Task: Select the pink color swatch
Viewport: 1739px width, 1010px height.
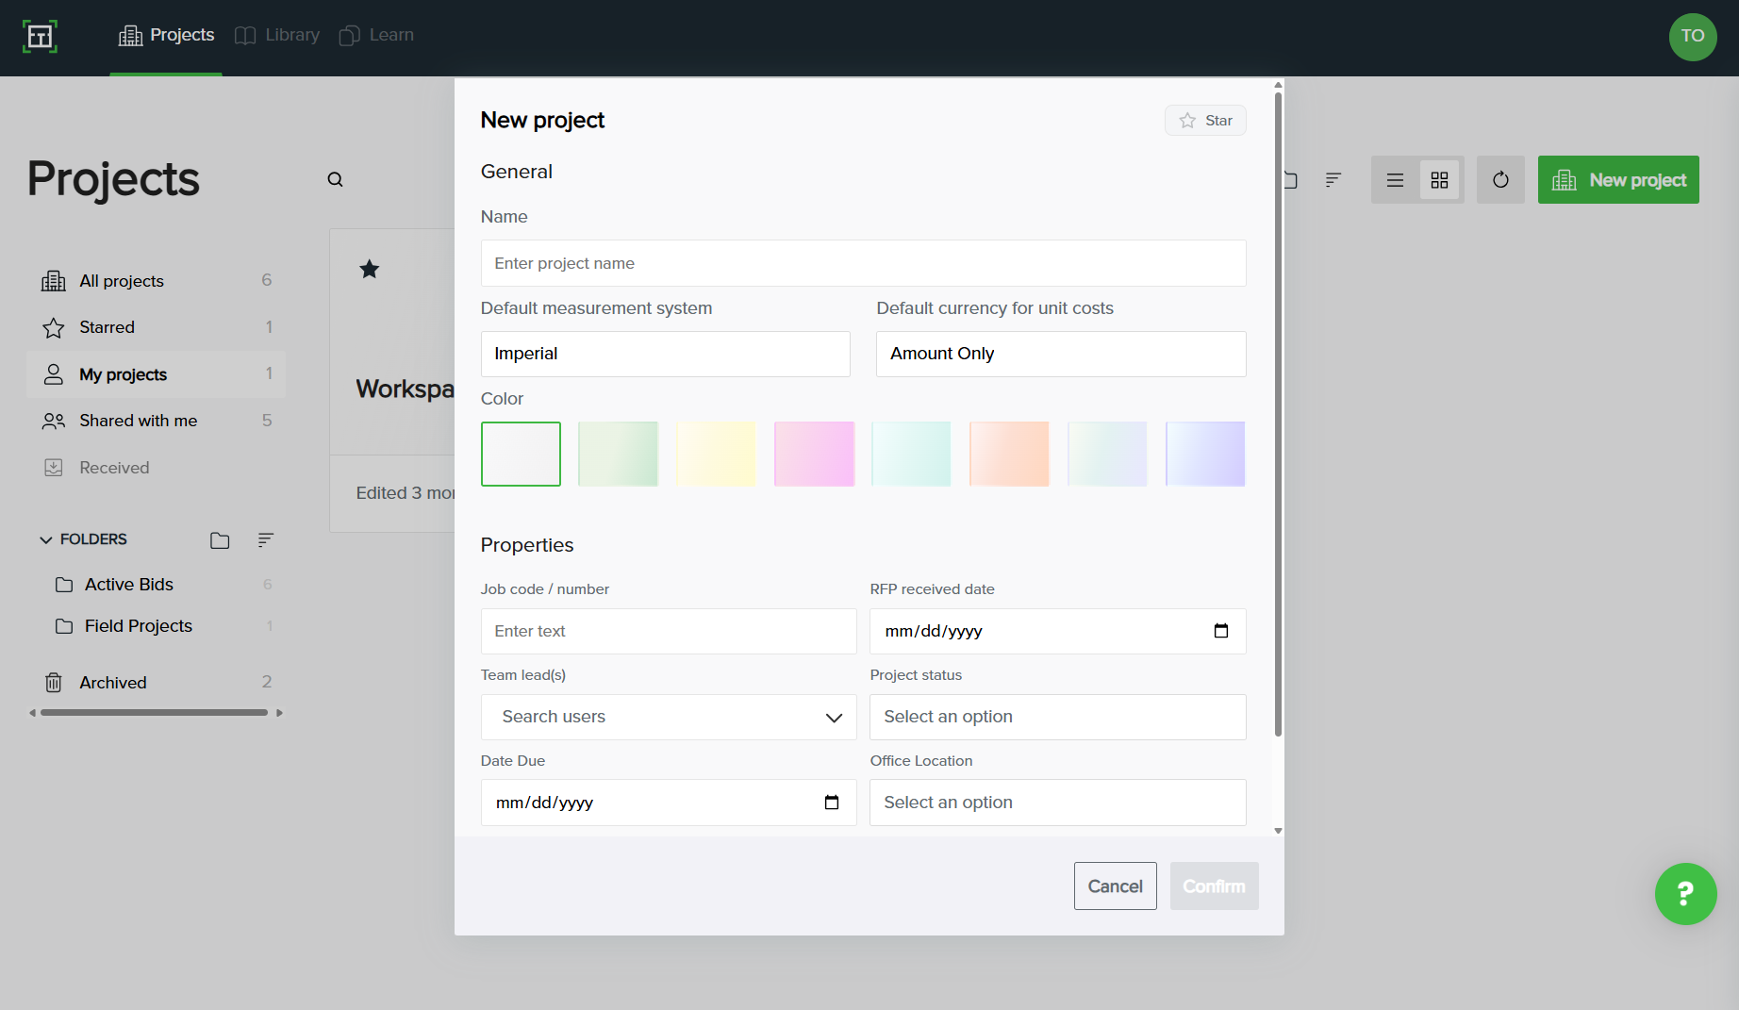Action: click(x=814, y=454)
